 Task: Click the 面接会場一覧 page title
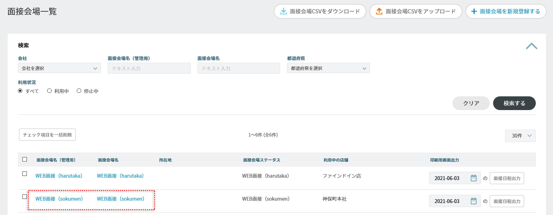[x=32, y=11]
